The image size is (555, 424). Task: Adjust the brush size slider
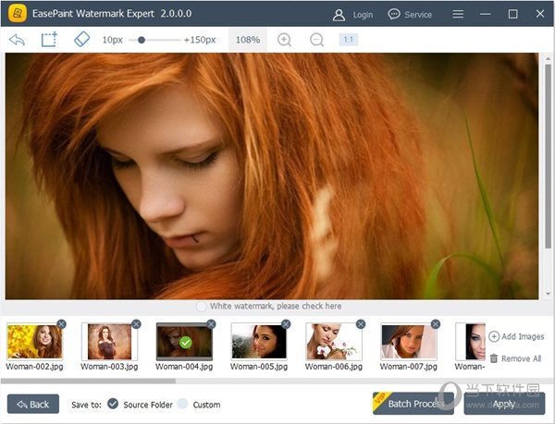(x=142, y=40)
